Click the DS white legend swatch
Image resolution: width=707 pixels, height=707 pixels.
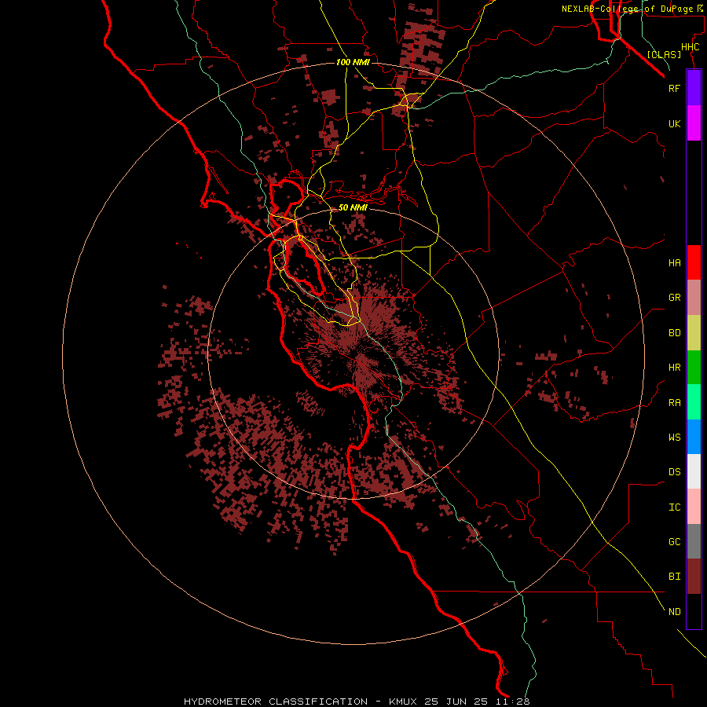coord(694,471)
